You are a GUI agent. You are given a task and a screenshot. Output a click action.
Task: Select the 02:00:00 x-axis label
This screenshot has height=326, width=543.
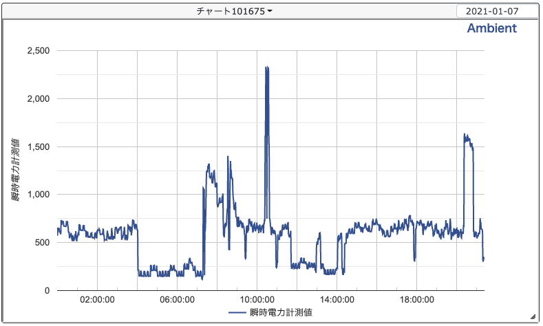(96, 300)
